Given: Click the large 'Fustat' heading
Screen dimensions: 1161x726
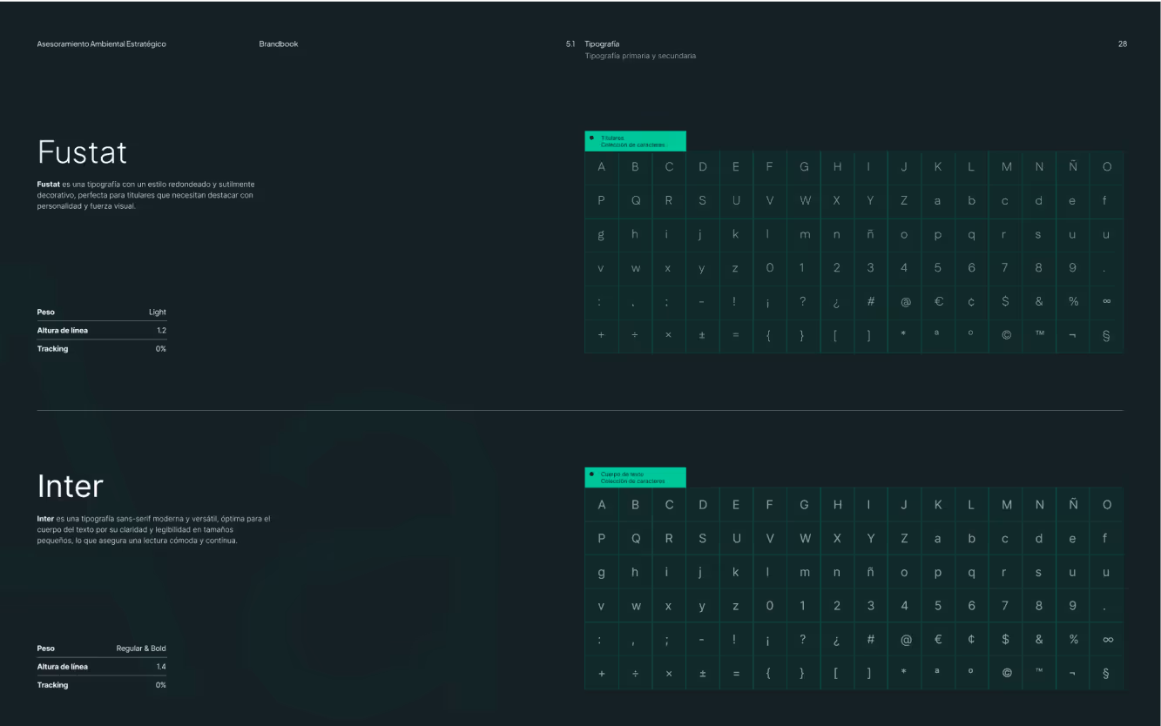Looking at the screenshot, I should tap(82, 152).
